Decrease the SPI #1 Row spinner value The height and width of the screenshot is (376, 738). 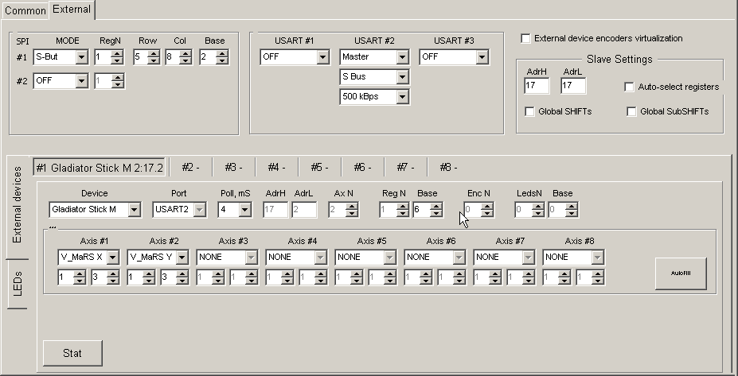coord(152,61)
